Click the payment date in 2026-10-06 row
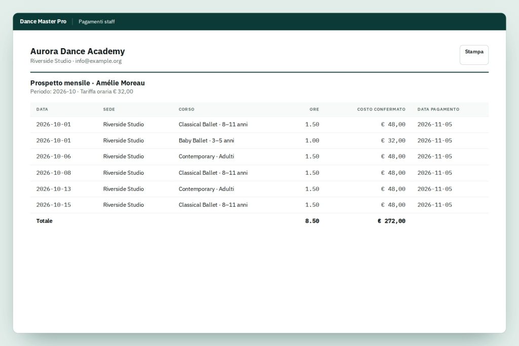This screenshot has width=519, height=346. pyautogui.click(x=434, y=157)
